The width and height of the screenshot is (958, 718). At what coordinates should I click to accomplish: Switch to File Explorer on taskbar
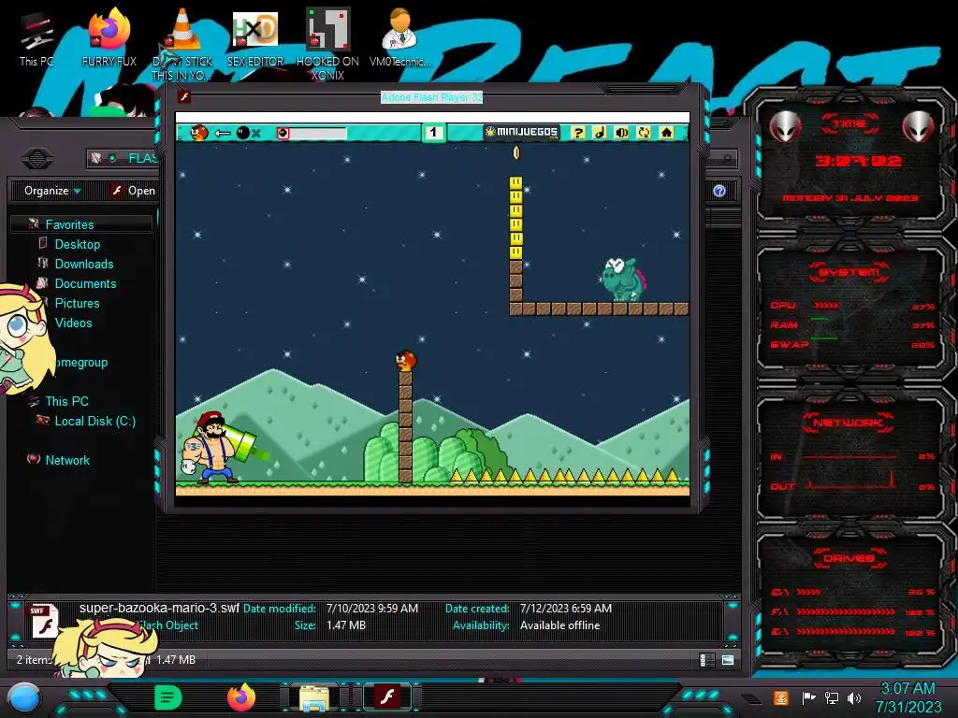pos(314,697)
